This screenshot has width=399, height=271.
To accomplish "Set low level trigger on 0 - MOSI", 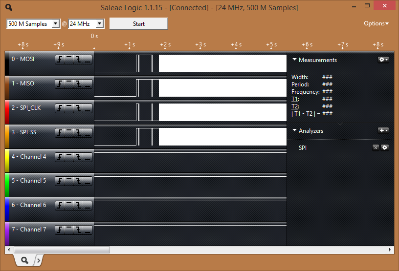I will point(88,60).
